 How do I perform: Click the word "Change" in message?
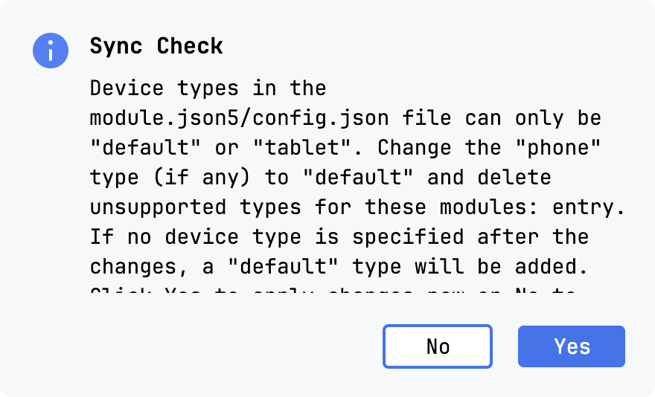tap(415, 148)
